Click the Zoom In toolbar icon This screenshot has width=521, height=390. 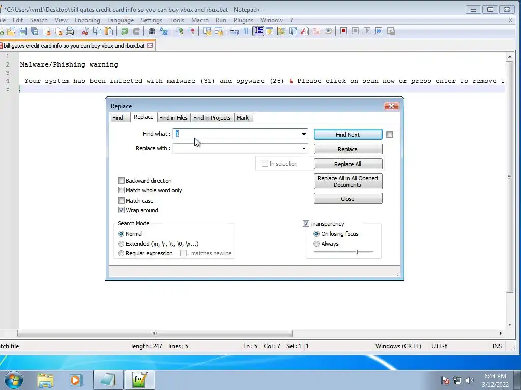tap(180, 31)
